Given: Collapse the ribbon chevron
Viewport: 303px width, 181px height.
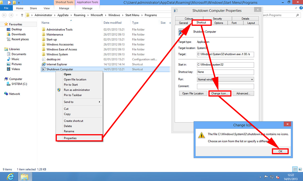Looking at the screenshot, I should point(296,8).
